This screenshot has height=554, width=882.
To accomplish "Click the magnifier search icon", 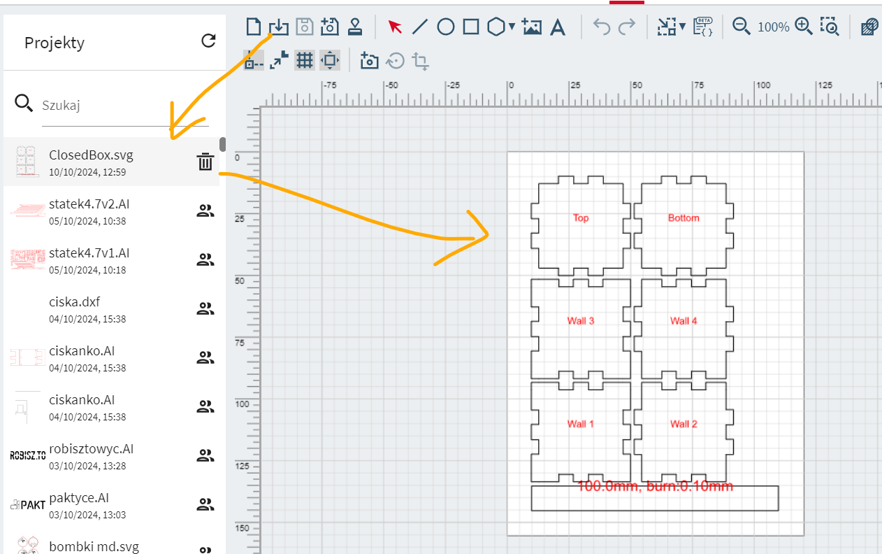I will (x=24, y=104).
